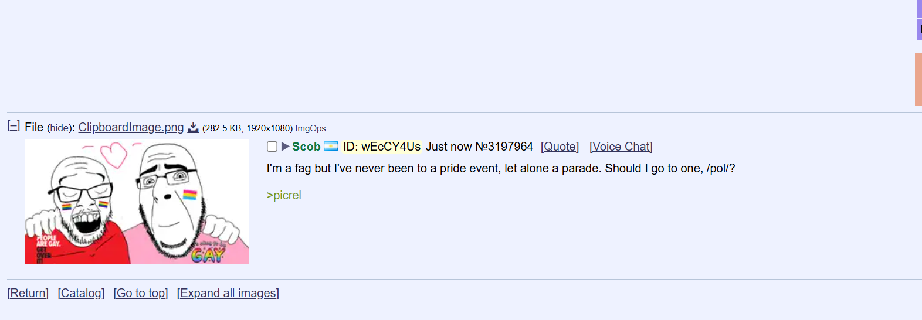Open the post menu arrow before Scob
922x320 pixels.
286,147
